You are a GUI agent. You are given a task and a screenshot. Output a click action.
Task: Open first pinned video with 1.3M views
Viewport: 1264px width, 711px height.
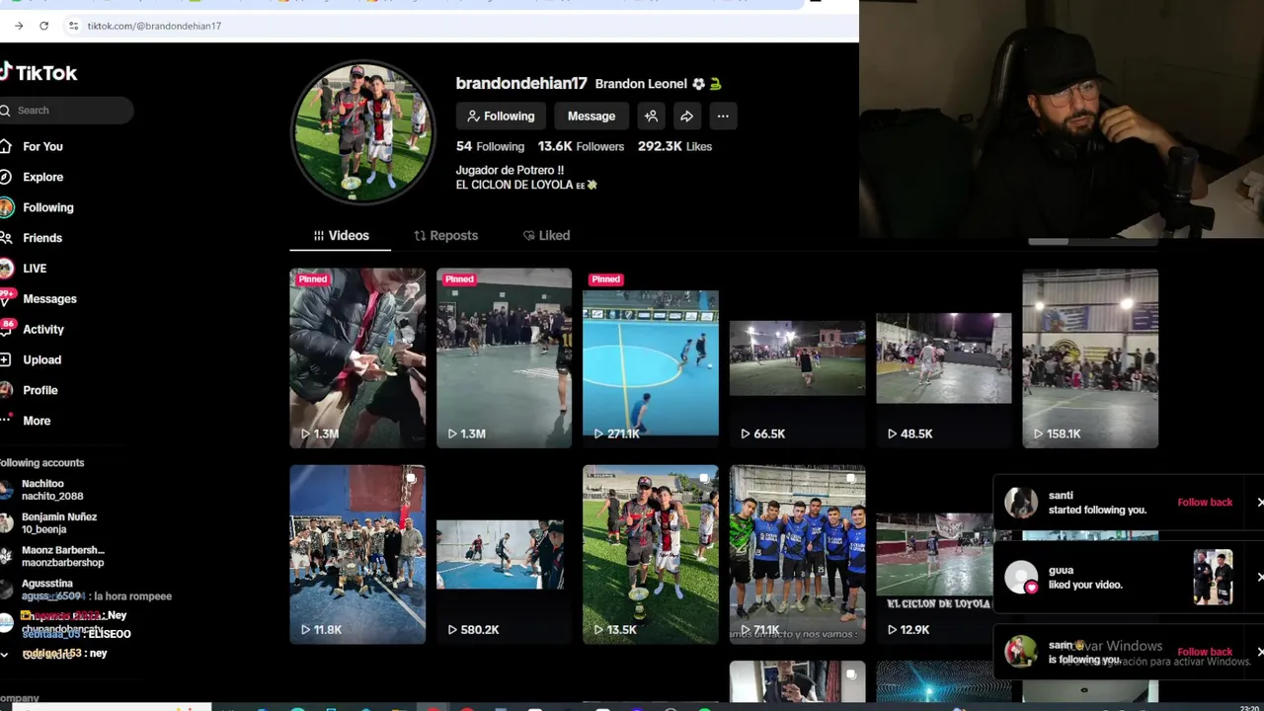click(x=357, y=358)
